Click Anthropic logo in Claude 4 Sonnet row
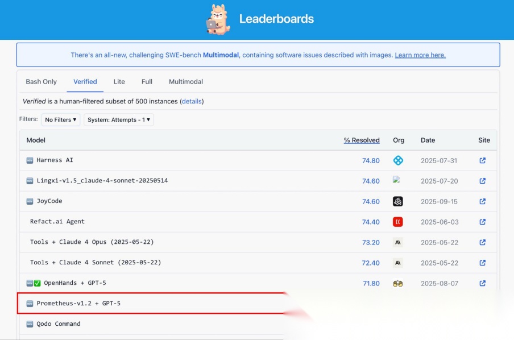 tap(398, 263)
